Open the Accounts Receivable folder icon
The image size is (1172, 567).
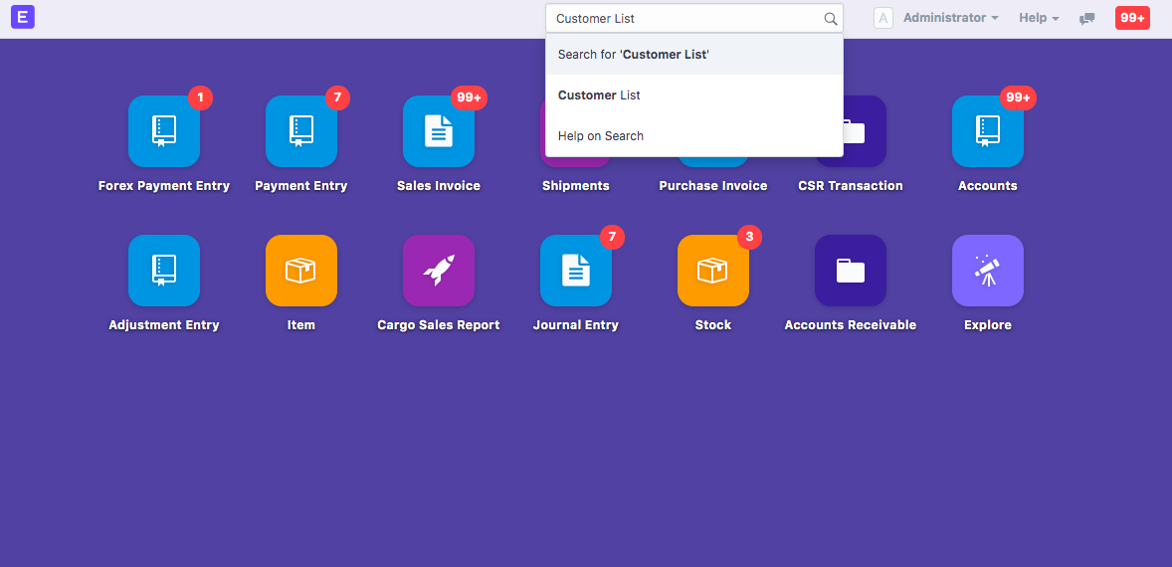point(851,271)
